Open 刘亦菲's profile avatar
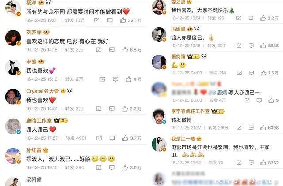 point(13,38)
